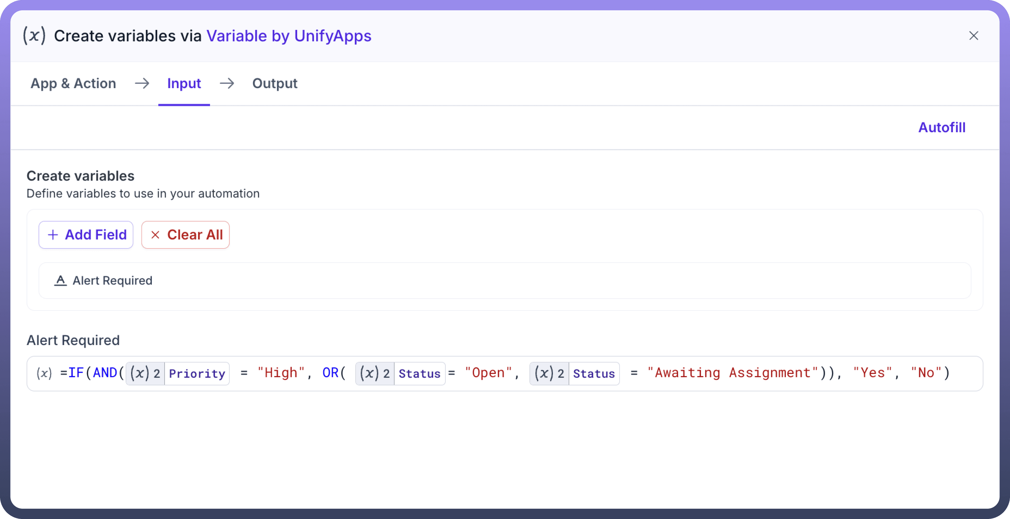Click the Add Field button

click(x=86, y=235)
